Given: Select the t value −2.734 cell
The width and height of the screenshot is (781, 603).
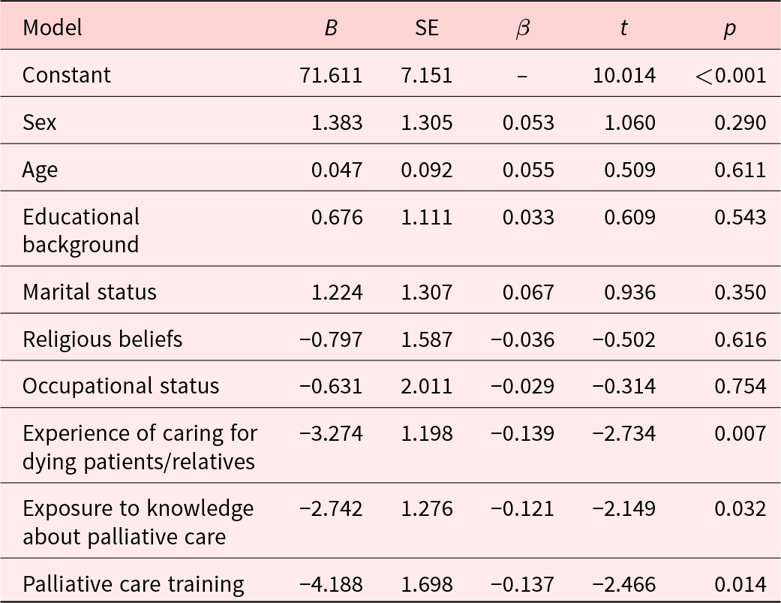Looking at the screenshot, I should (x=623, y=433).
